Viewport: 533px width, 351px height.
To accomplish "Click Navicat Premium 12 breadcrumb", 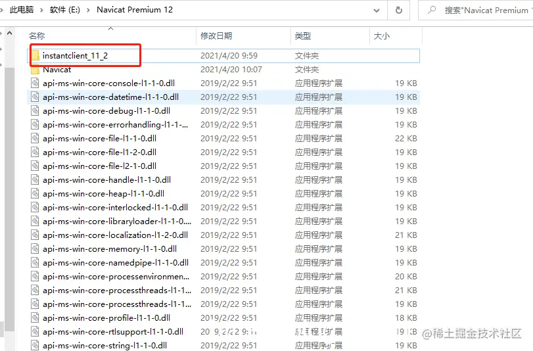I will (135, 10).
